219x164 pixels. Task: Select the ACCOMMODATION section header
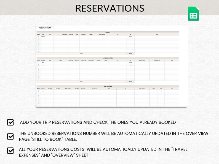(108, 58)
